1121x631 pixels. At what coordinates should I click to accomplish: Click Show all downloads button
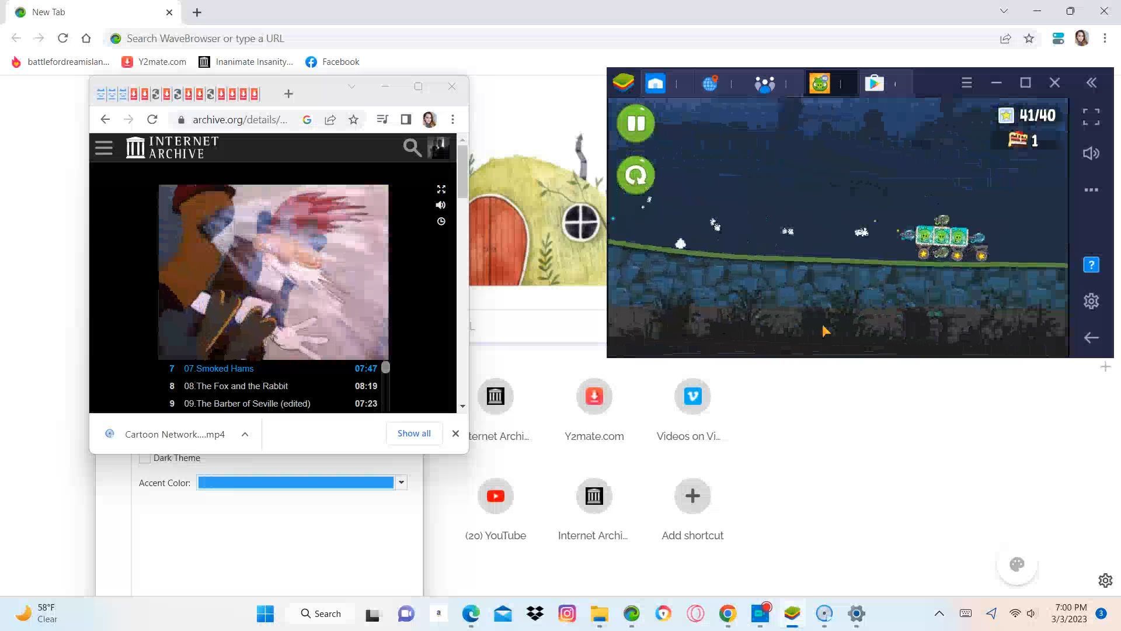click(413, 434)
